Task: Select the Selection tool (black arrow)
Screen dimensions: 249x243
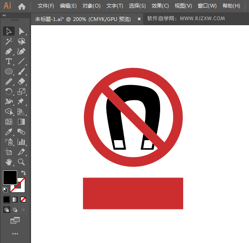Action: (x=9, y=31)
